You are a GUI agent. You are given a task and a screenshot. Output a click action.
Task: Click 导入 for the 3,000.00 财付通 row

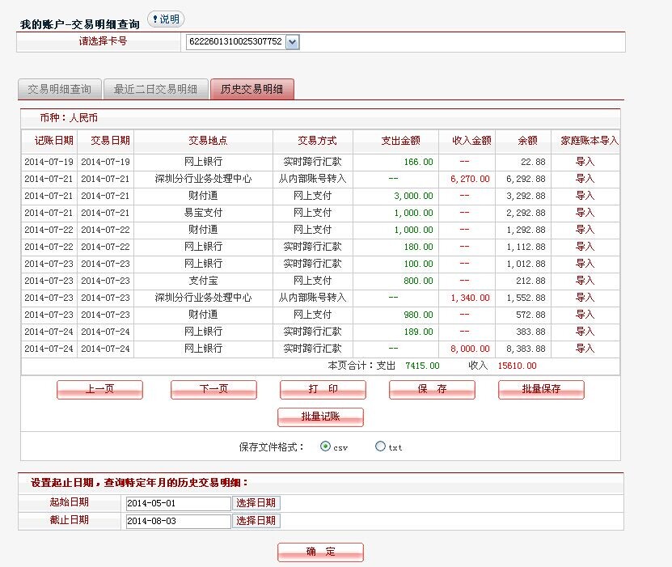point(585,196)
